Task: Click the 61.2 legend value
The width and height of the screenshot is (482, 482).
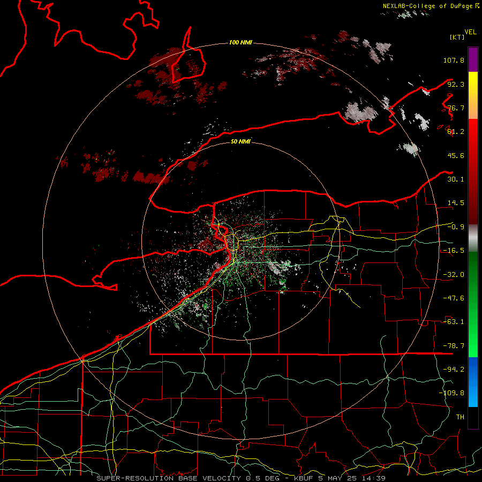Action: [456, 132]
